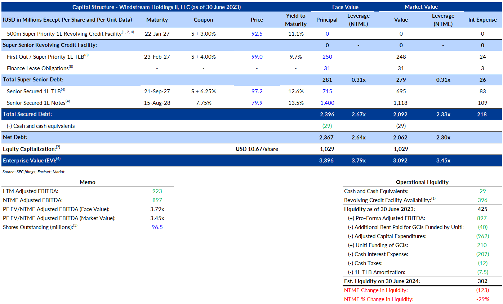Click the total market value "2,092"

tap(401, 115)
